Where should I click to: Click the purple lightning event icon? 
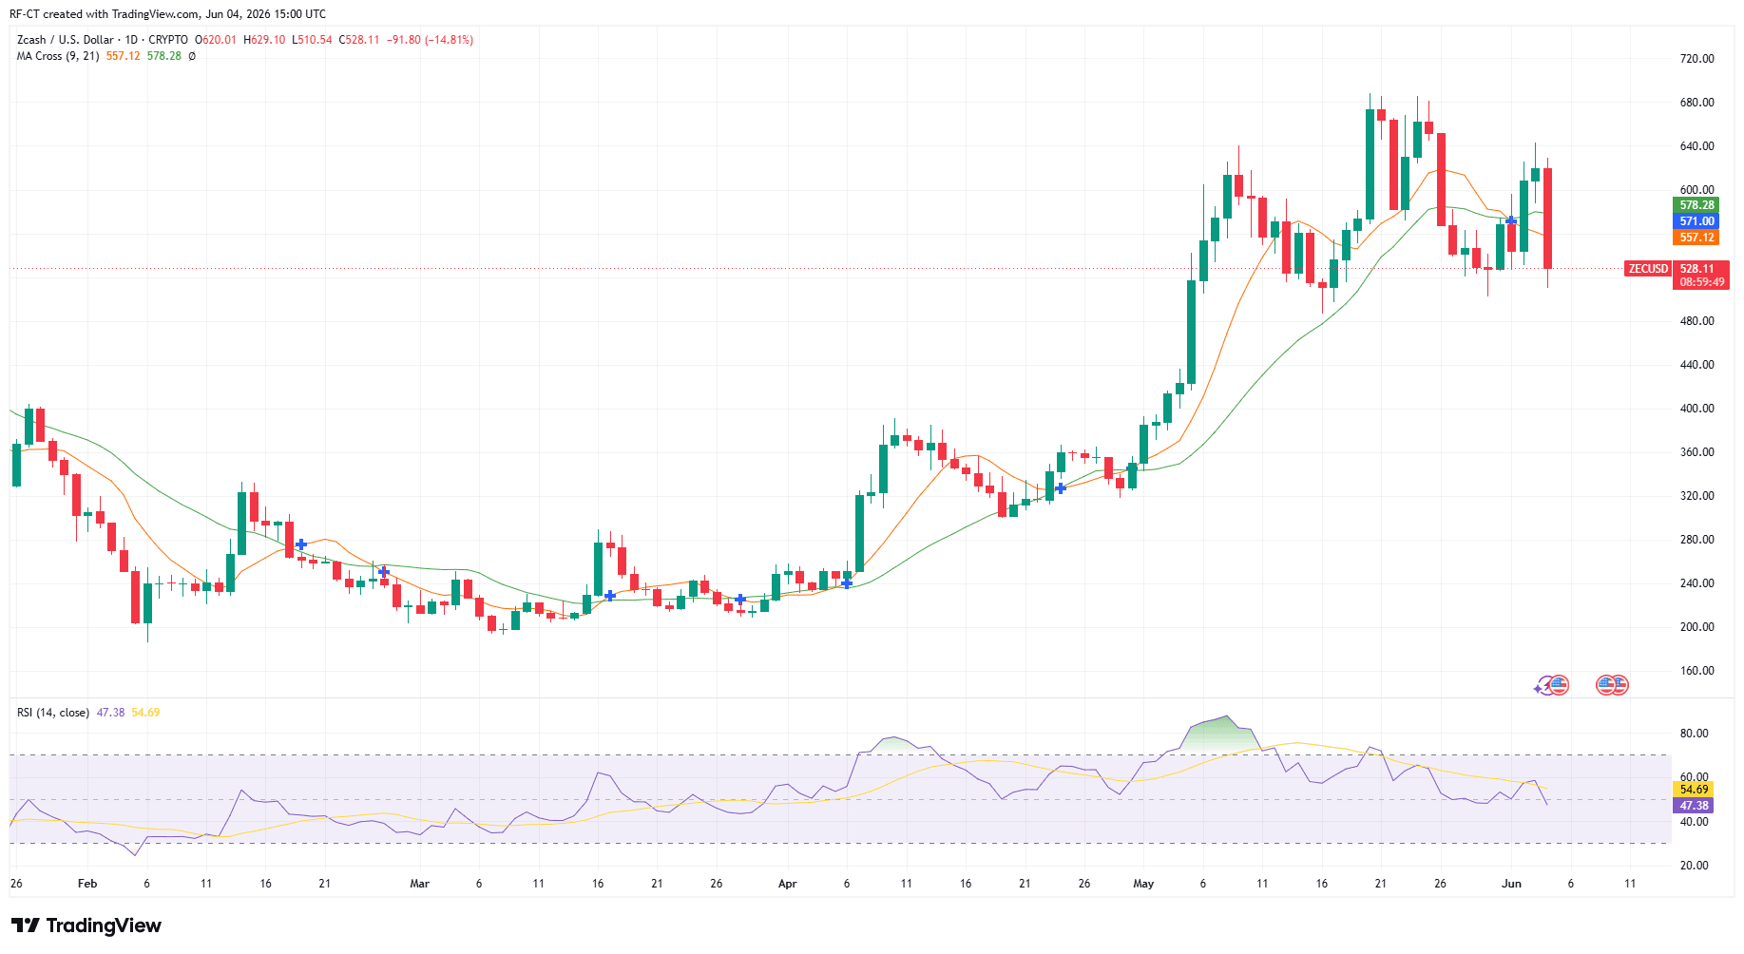pos(1542,687)
